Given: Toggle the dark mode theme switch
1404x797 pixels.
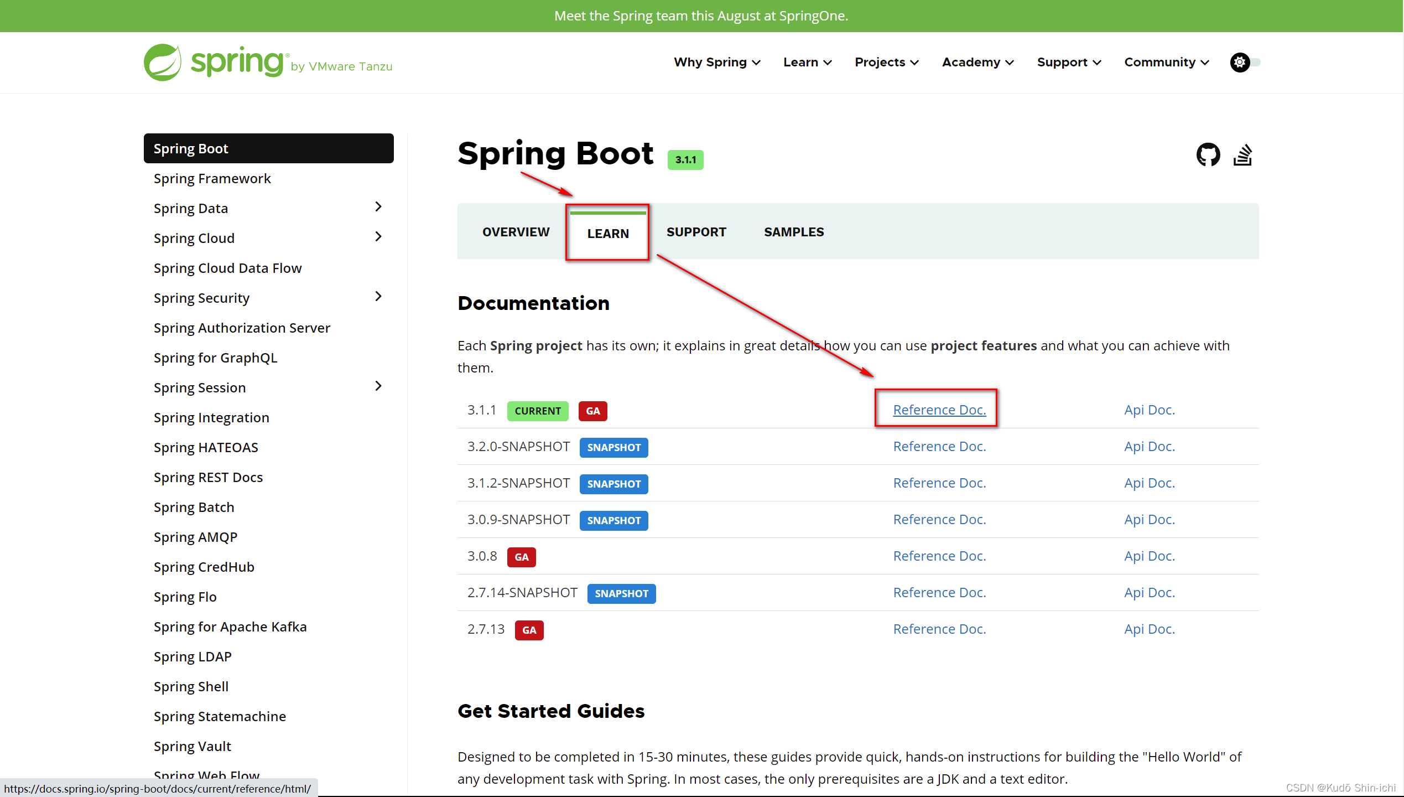Looking at the screenshot, I should coord(1245,62).
